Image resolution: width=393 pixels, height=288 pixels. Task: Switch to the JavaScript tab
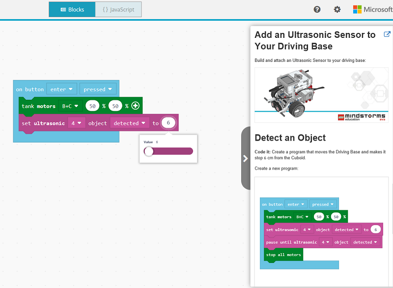click(x=118, y=9)
